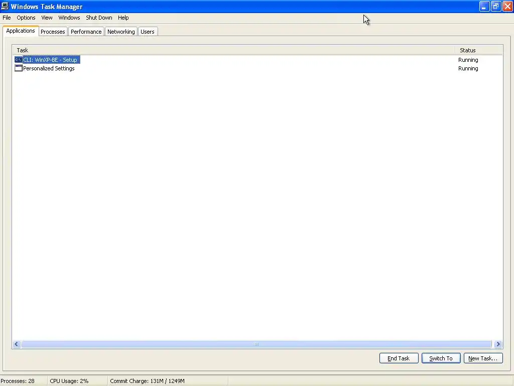
Task: Select the Applications tab
Action: 20,31
